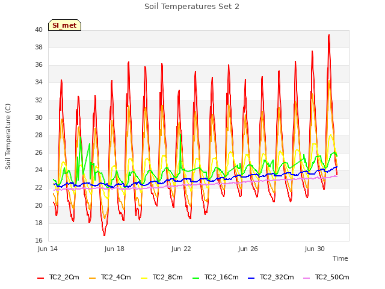This screenshot has height=289, width=385.
Task: Select the TC2_32Cm legend label
Action: 277,277
